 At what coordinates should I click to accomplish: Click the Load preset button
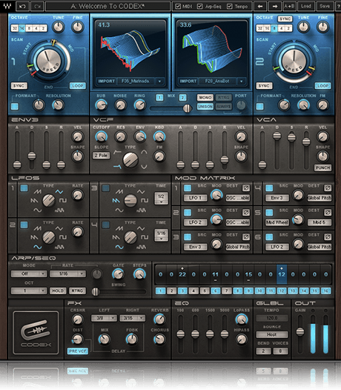[x=306, y=6]
